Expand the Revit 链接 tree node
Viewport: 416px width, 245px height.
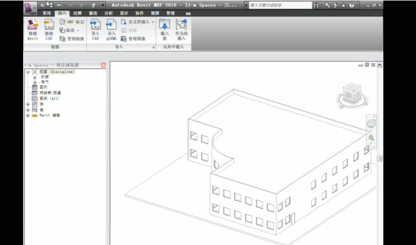[28, 115]
